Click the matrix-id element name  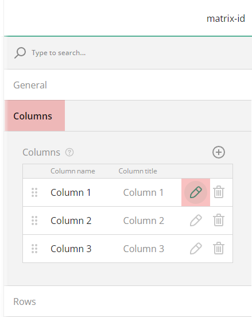[226, 18]
